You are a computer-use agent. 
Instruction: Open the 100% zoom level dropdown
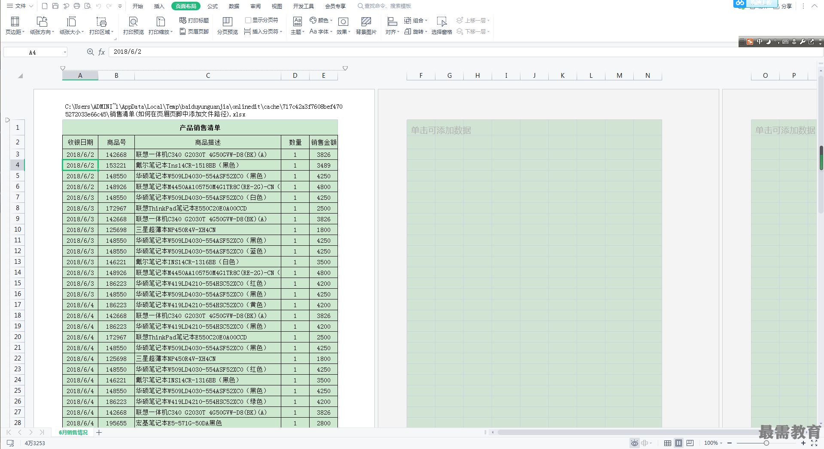click(713, 443)
